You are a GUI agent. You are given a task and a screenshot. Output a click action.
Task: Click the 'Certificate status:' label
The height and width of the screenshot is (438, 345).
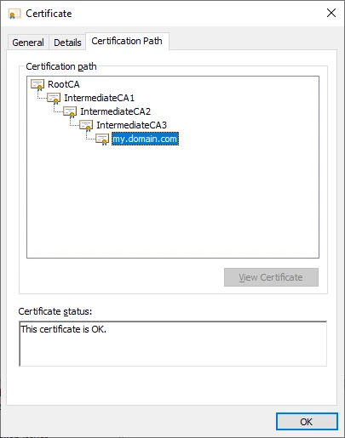coord(55,311)
